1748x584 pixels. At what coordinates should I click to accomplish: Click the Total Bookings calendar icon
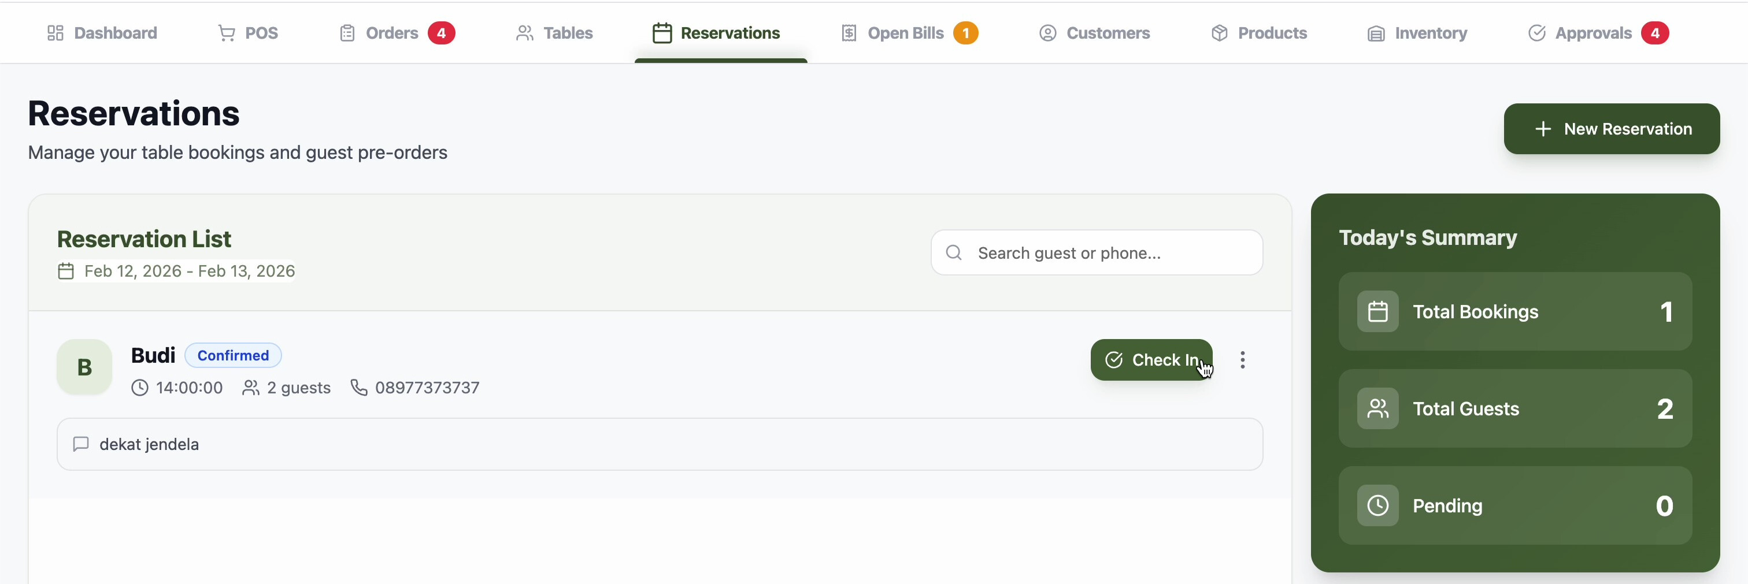(1377, 312)
